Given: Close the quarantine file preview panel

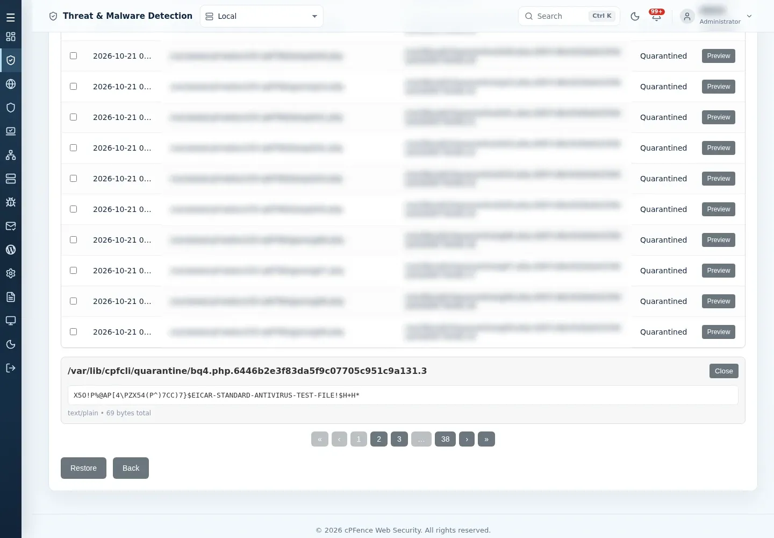Looking at the screenshot, I should click(723, 371).
